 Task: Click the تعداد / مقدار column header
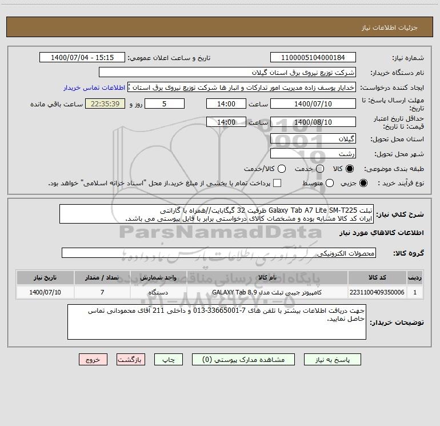tap(102, 277)
